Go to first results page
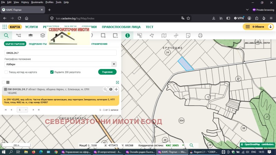The image size is (276, 155). (6, 110)
